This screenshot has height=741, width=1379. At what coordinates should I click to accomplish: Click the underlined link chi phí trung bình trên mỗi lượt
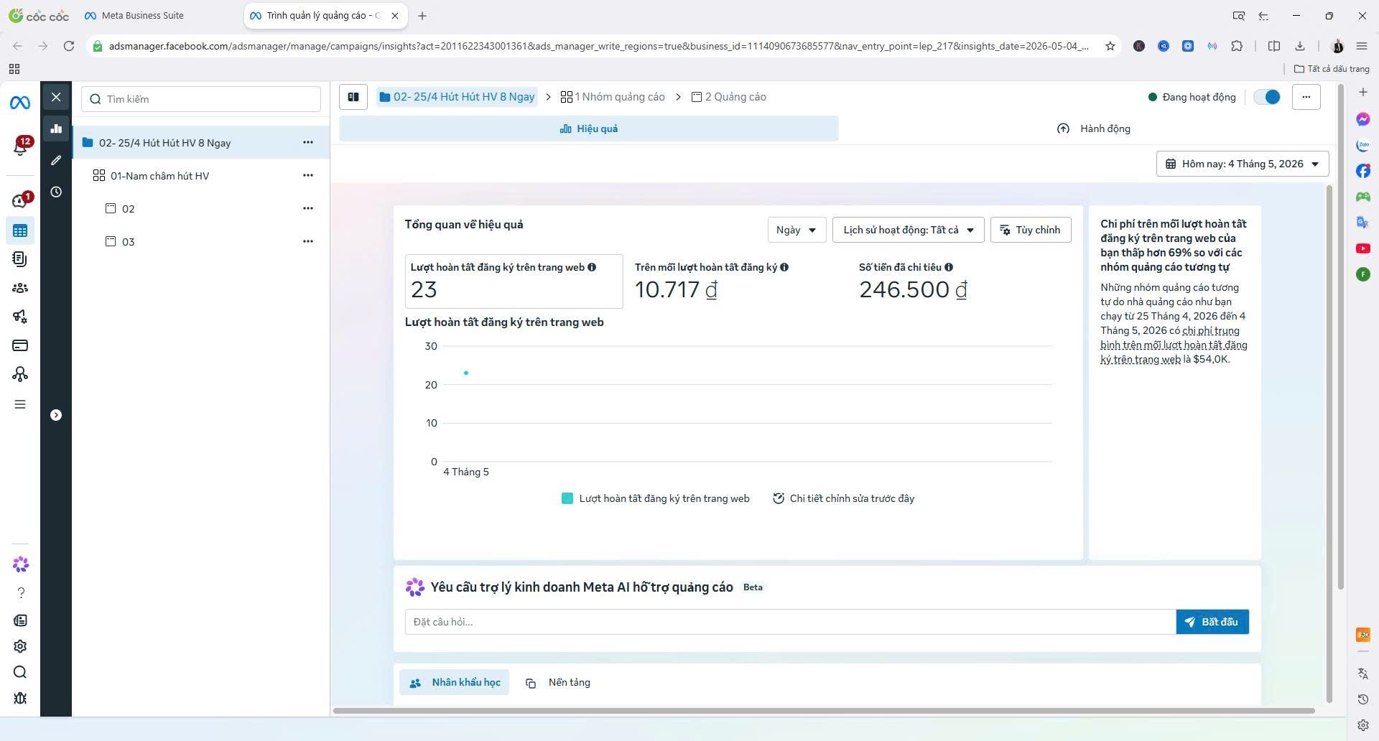(x=1174, y=345)
